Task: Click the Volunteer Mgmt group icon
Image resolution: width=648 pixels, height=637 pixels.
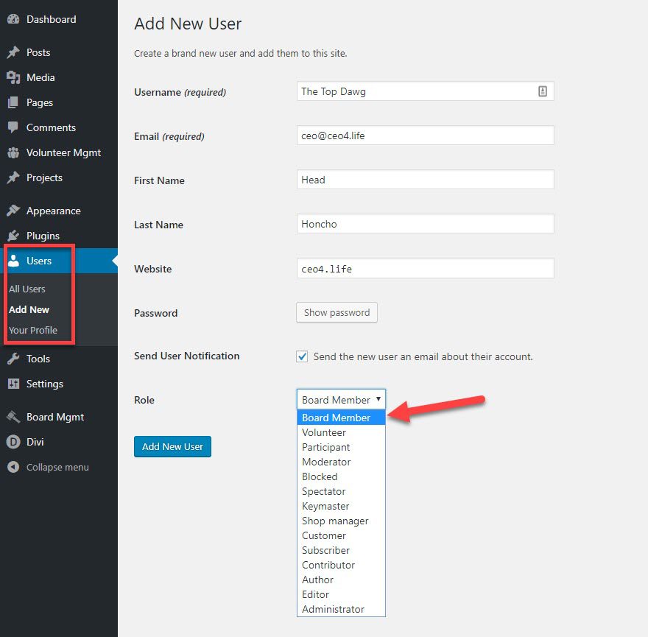Action: [13, 152]
